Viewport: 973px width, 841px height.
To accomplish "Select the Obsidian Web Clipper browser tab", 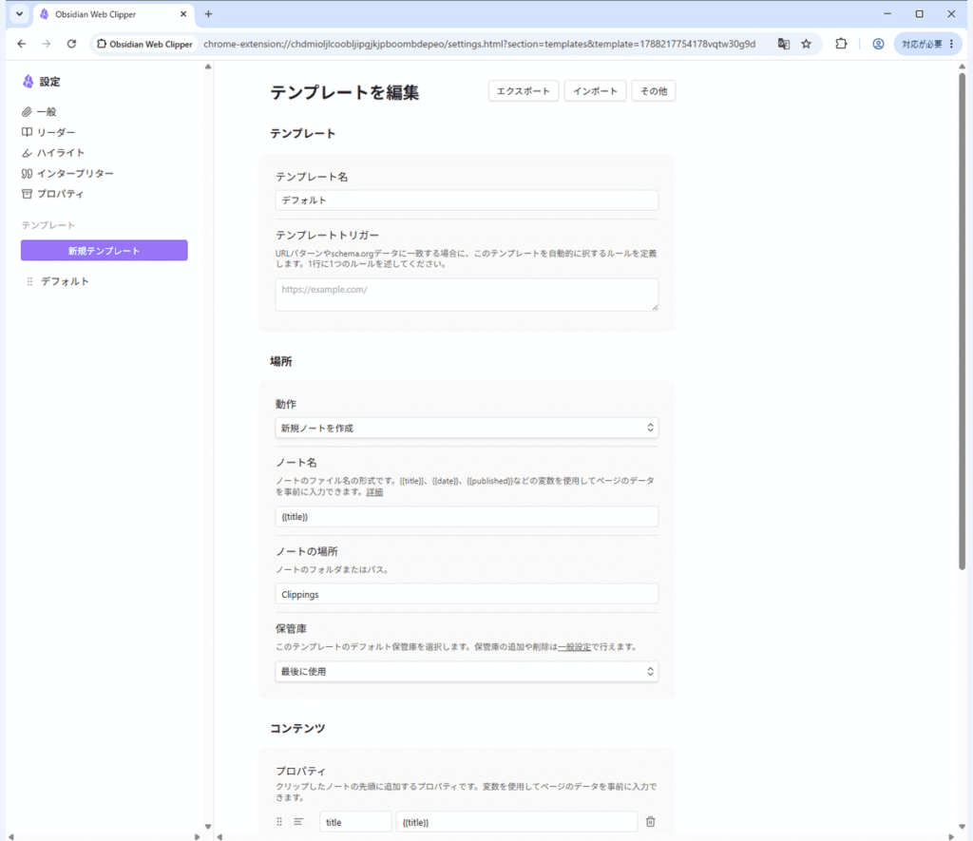I will 114,14.
